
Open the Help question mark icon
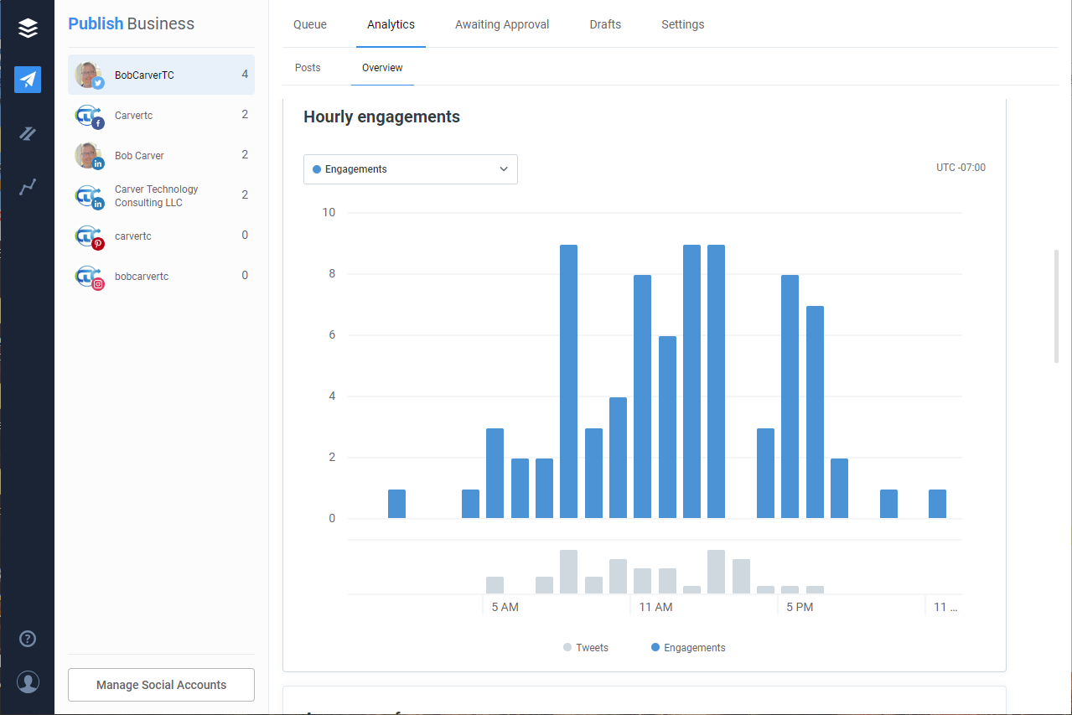28,640
